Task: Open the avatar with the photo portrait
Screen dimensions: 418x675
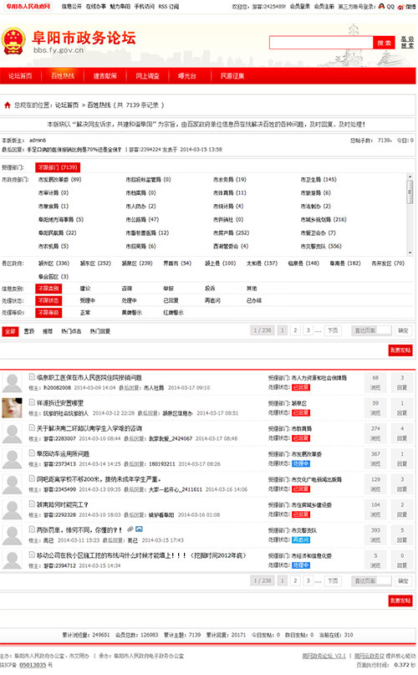Action: coord(12,408)
